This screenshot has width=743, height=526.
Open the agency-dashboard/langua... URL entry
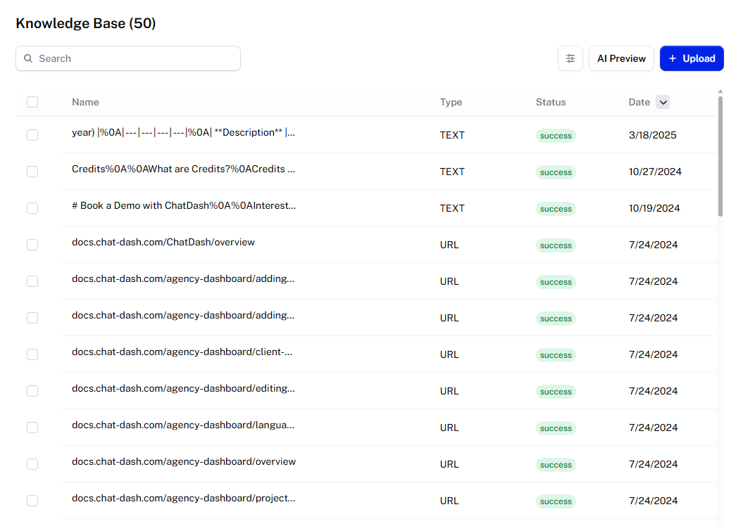183,425
